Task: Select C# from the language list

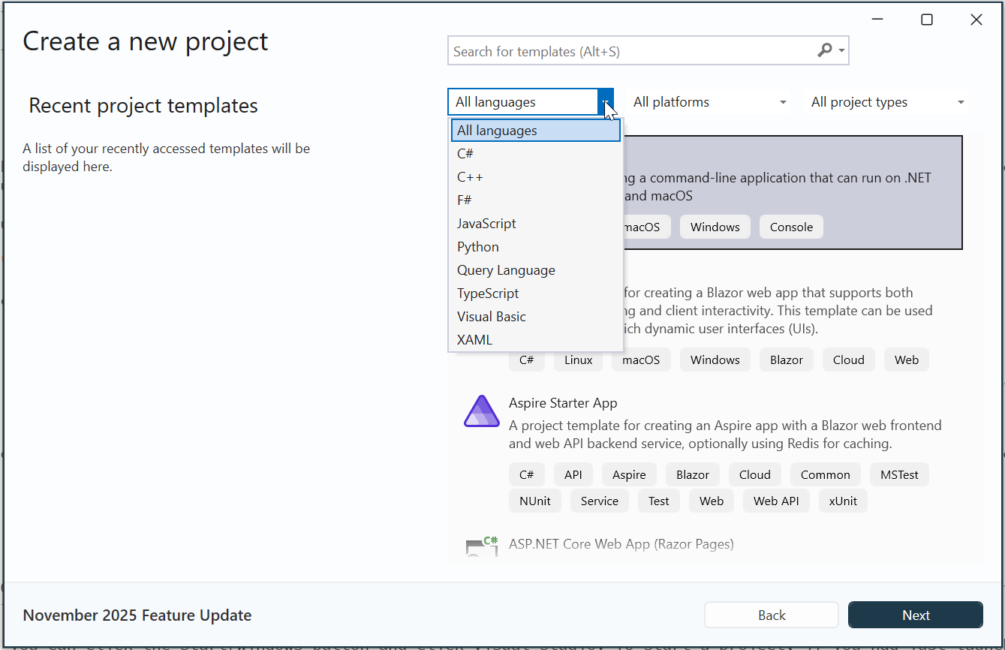Action: tap(536, 154)
